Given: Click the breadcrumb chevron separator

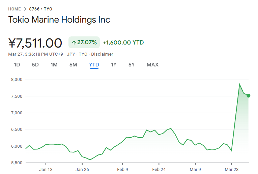Looking at the screenshot, I should tap(25, 9).
